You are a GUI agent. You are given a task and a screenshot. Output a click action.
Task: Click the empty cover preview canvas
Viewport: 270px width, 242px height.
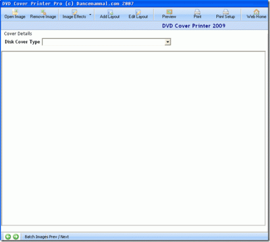click(133, 138)
